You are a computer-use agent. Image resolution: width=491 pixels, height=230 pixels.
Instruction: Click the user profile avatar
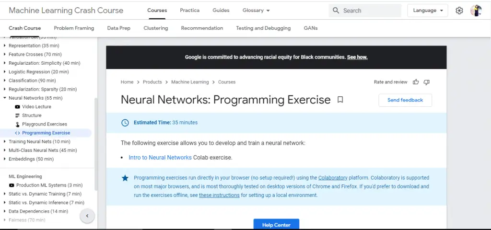click(x=476, y=11)
